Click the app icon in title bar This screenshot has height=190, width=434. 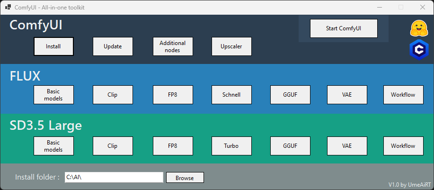pyautogui.click(x=8, y=7)
